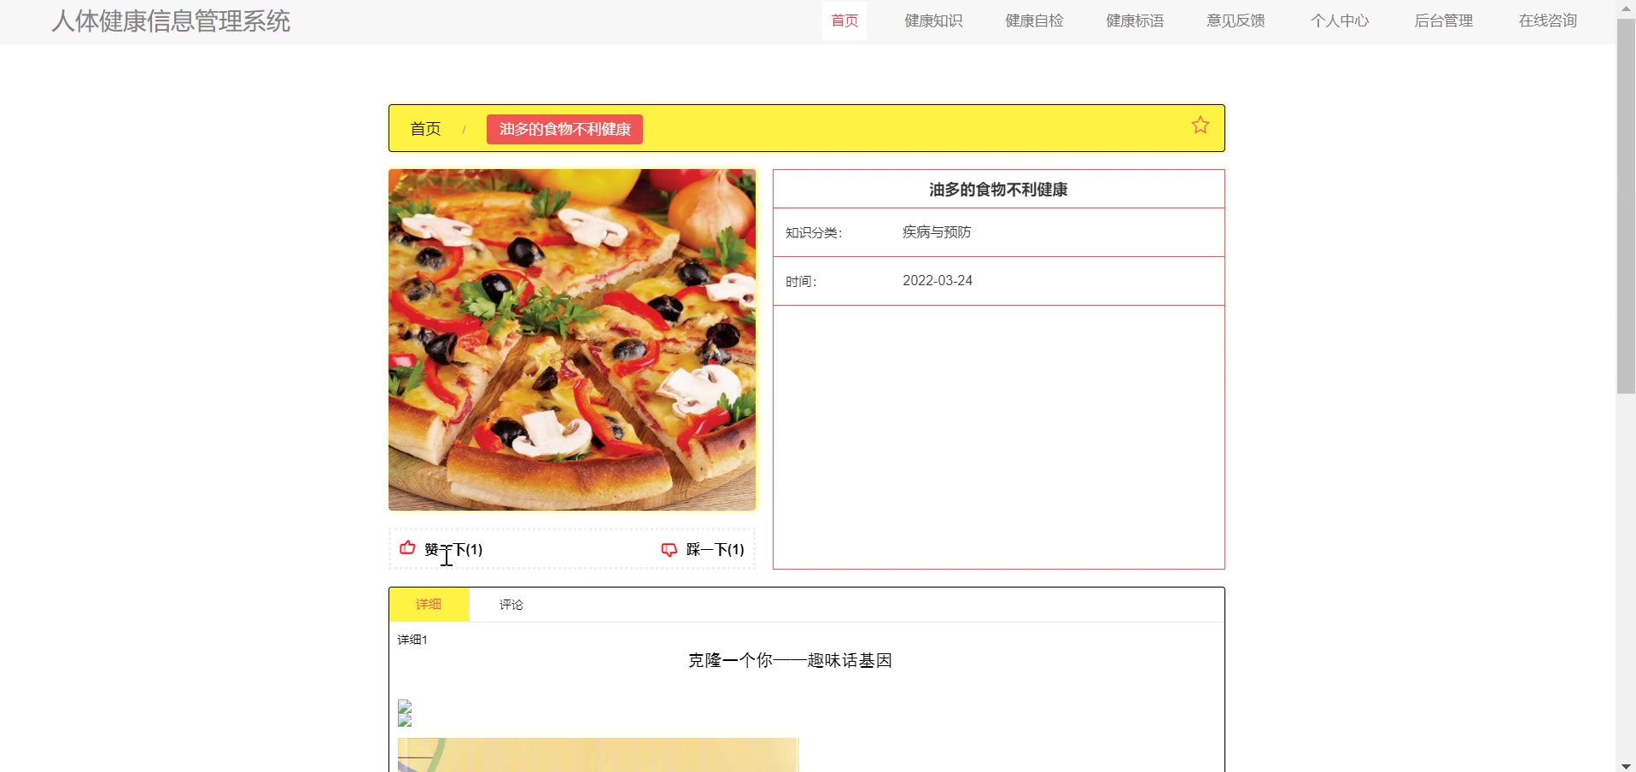
Task: Click the pizza article image
Action: [x=572, y=340]
